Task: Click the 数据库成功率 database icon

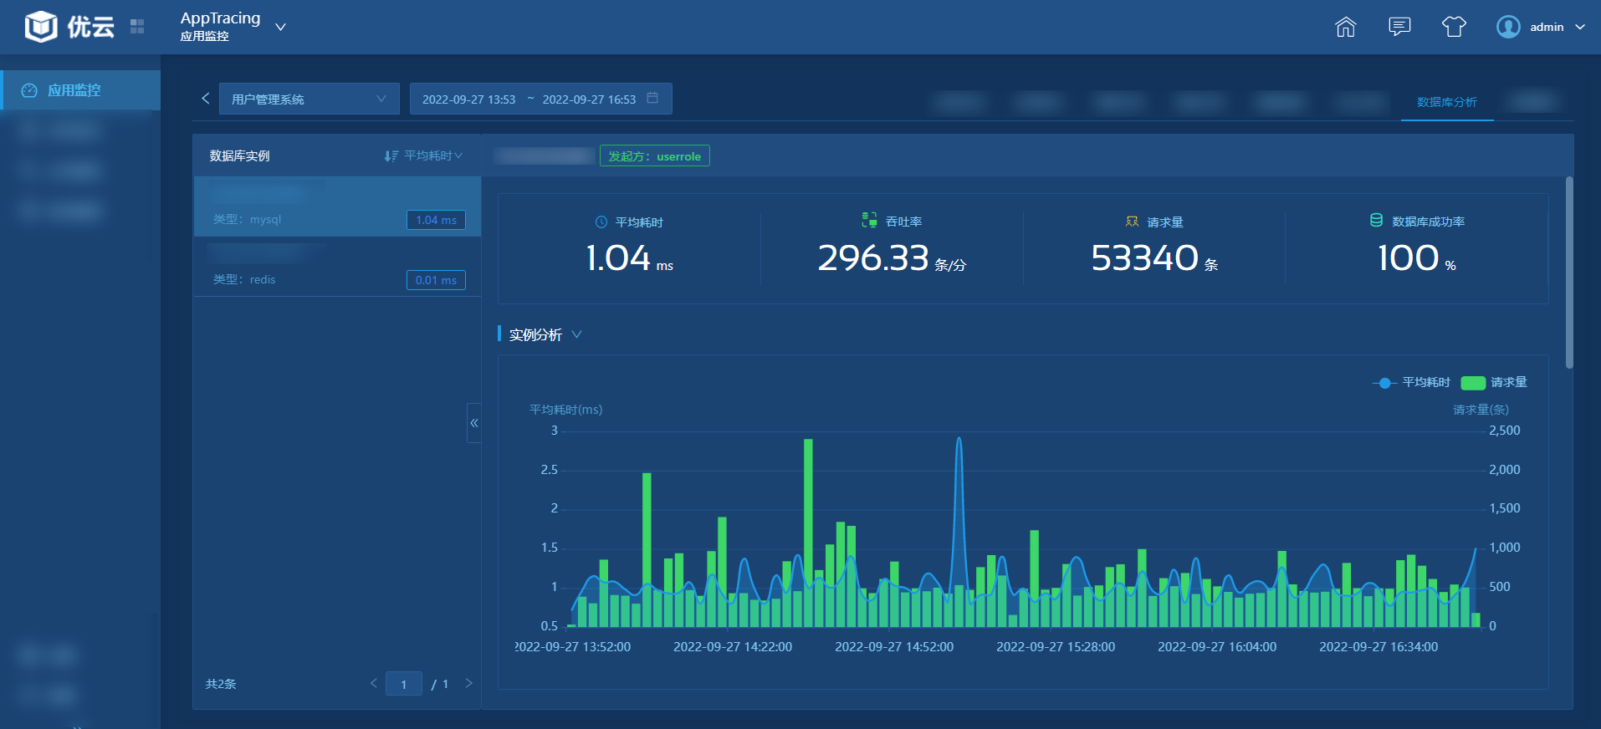Action: pos(1376,220)
